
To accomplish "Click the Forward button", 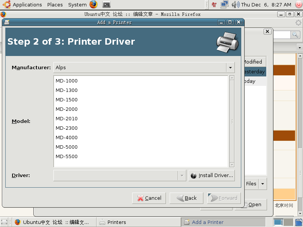I will pos(224,198).
